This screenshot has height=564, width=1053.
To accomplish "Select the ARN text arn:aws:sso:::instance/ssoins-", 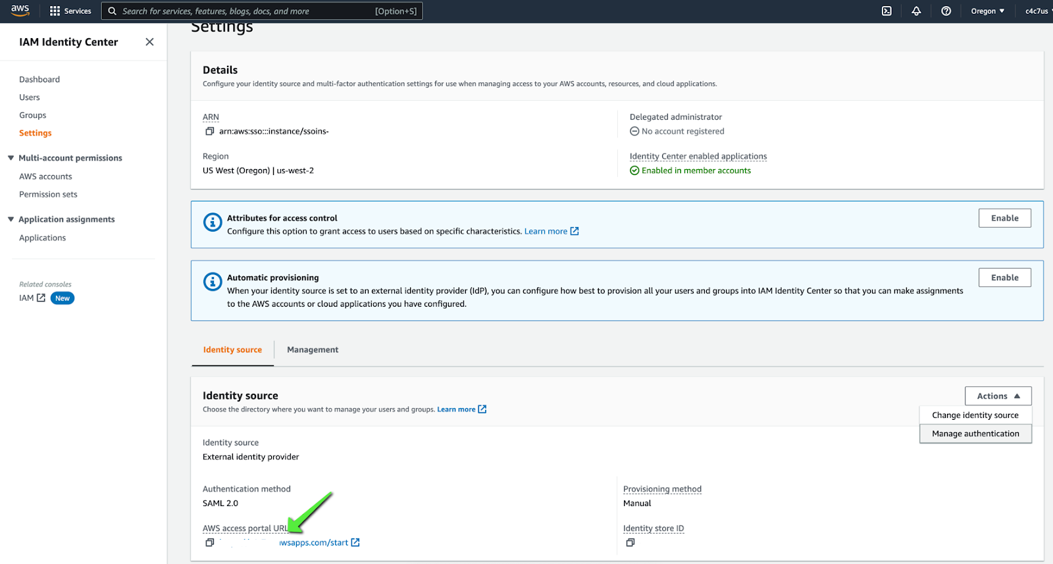I will coord(274,131).
